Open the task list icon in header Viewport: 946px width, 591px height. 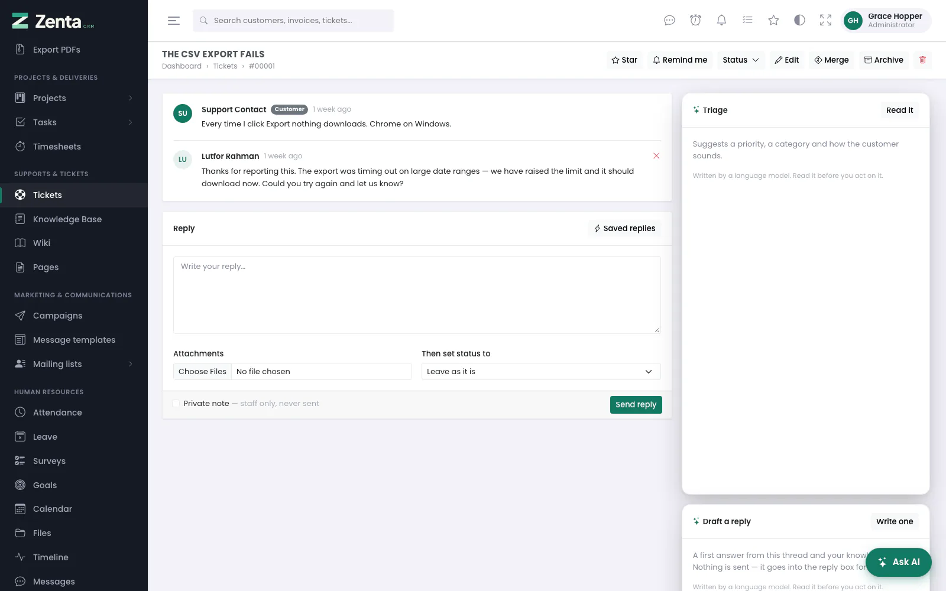point(747,20)
